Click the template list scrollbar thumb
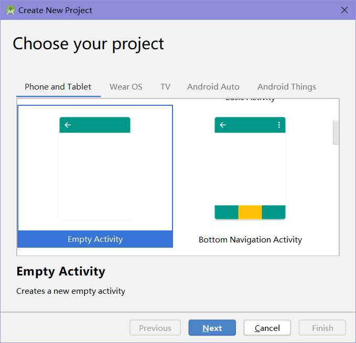Viewport: 356px width, 343px height. [x=336, y=132]
